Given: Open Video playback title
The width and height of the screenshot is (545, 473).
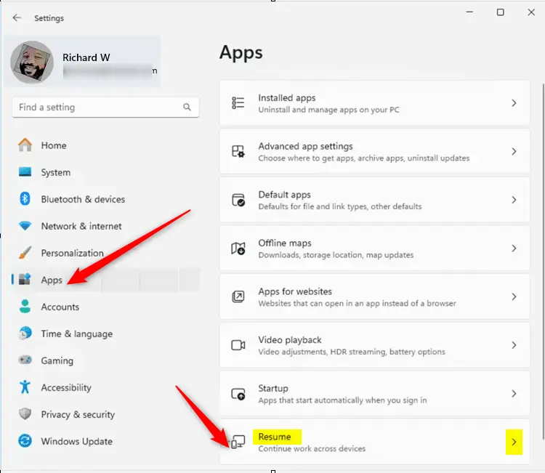Looking at the screenshot, I should (x=289, y=340).
